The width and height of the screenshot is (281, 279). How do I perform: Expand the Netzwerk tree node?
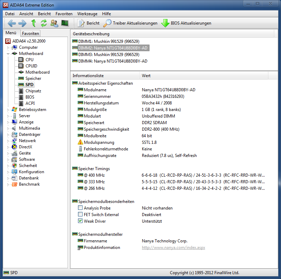(x=8, y=141)
